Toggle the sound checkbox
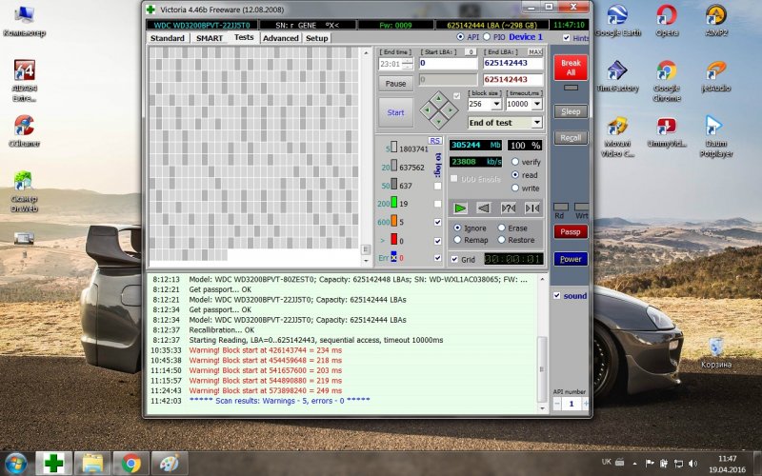 (557, 296)
